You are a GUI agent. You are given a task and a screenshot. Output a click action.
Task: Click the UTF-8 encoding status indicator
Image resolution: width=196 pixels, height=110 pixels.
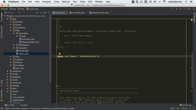(184, 108)
